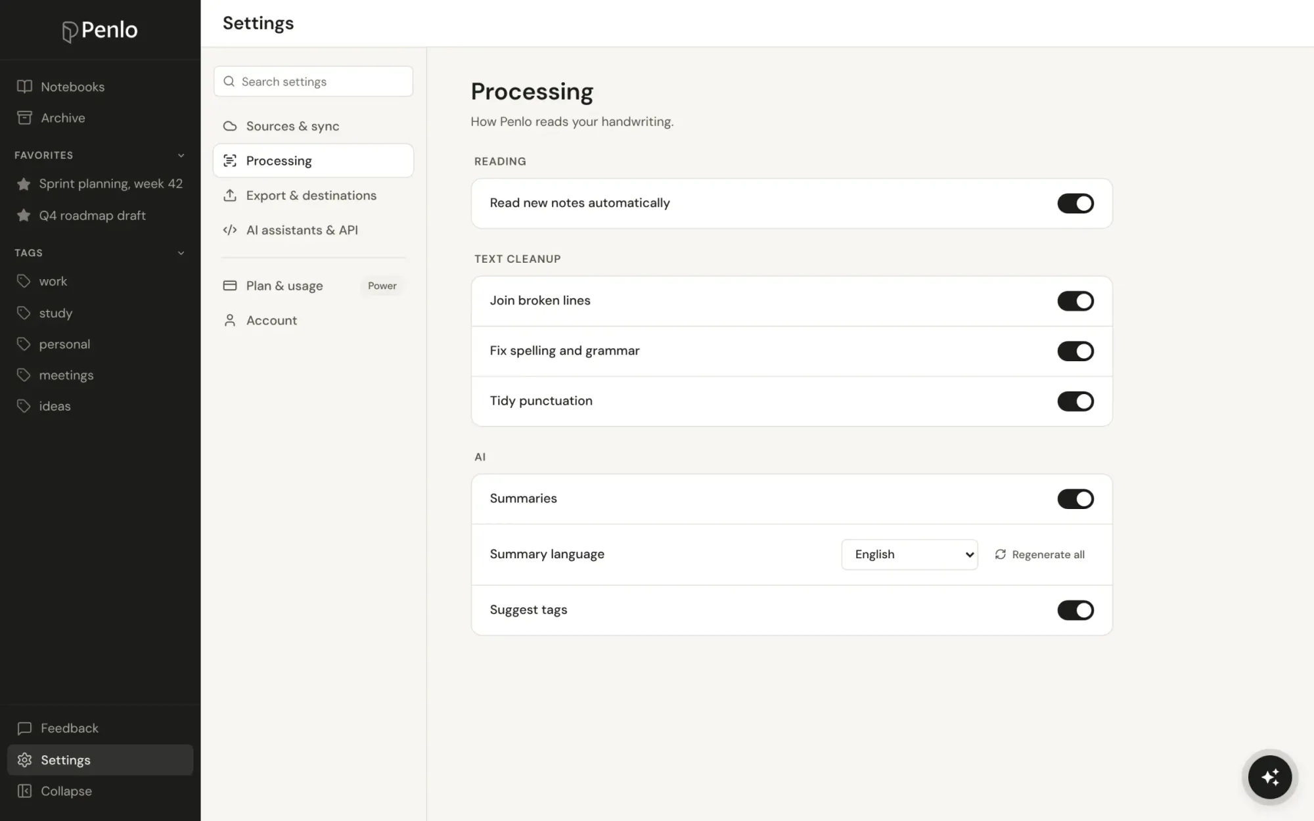Click the Penlo logo icon
Viewport: 1314px width, 821px height.
pyautogui.click(x=70, y=31)
